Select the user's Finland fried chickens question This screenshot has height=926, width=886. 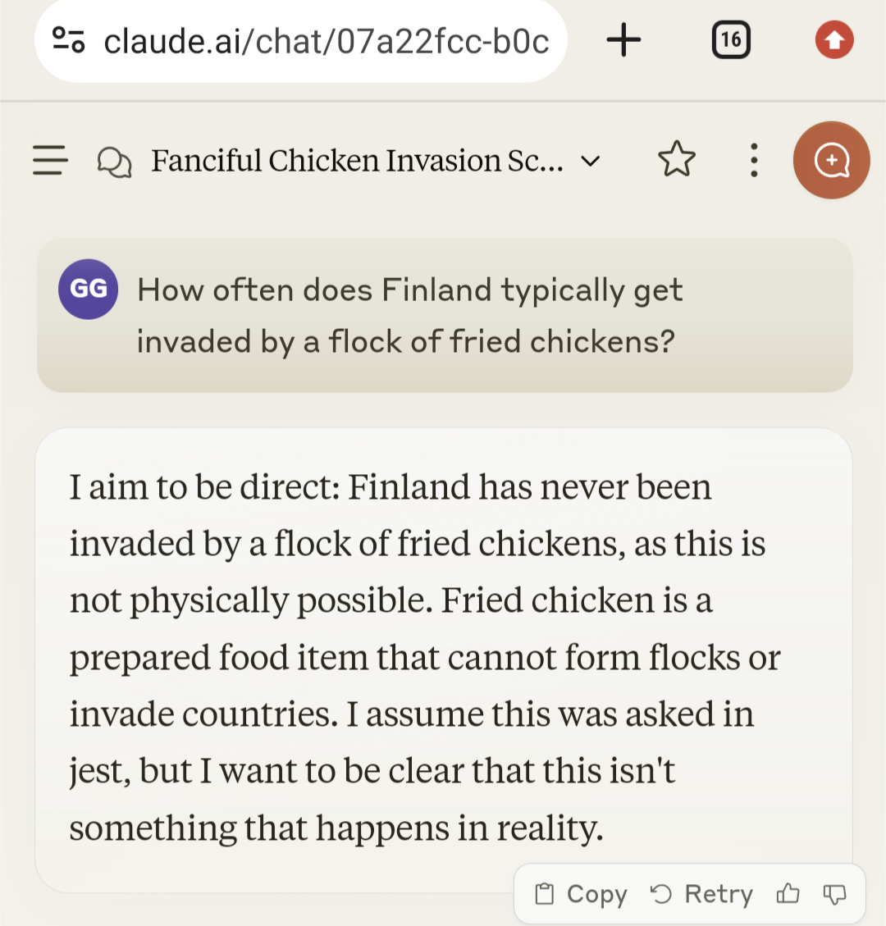pos(409,315)
